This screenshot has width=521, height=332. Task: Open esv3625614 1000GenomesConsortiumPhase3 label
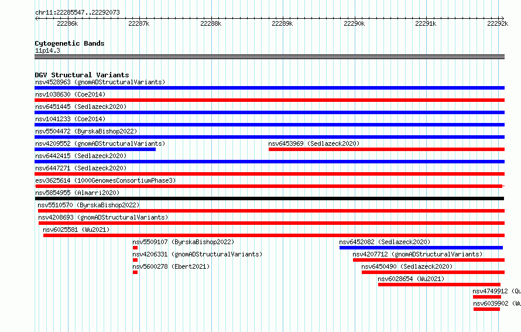click(105, 180)
